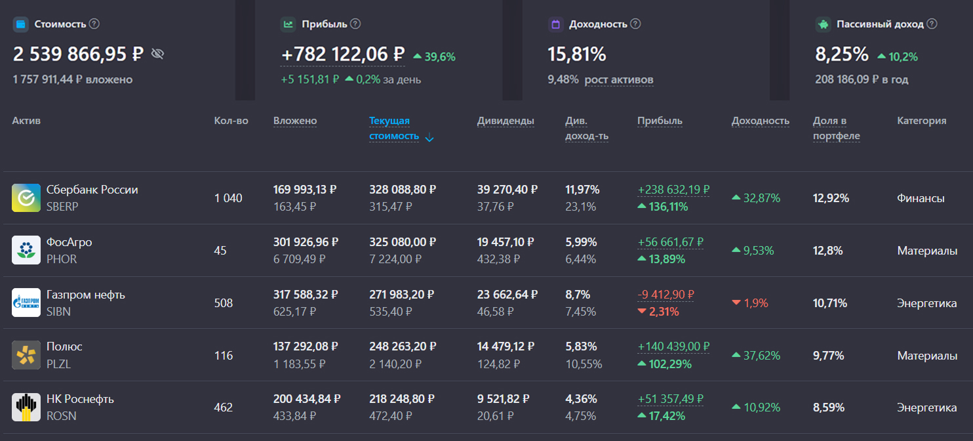Viewport: 973px width, 441px height.
Task: Click the sort arrow beside Текущая стоимость
Action: pos(429,138)
